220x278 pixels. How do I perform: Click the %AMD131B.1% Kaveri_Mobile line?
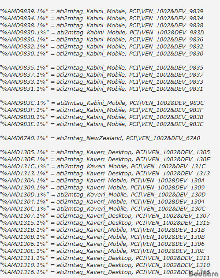(x=102, y=230)
